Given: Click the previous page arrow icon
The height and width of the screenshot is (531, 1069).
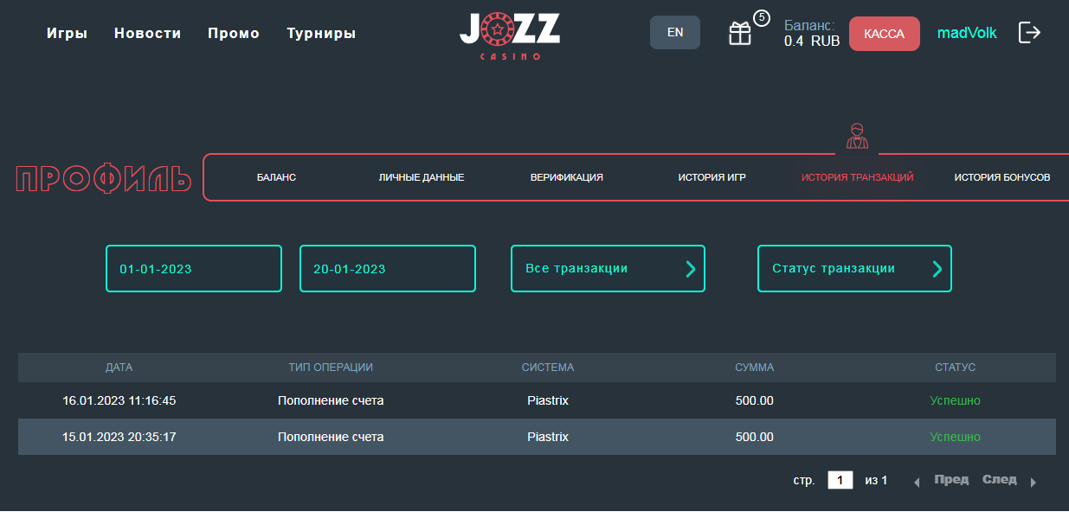Looking at the screenshot, I should click(917, 483).
